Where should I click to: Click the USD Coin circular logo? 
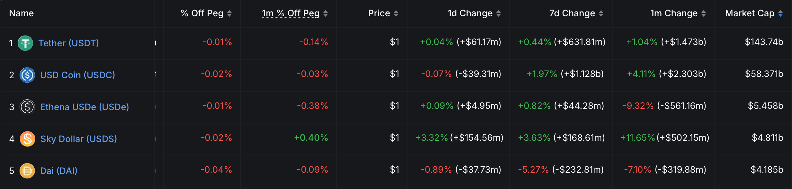[x=27, y=74]
